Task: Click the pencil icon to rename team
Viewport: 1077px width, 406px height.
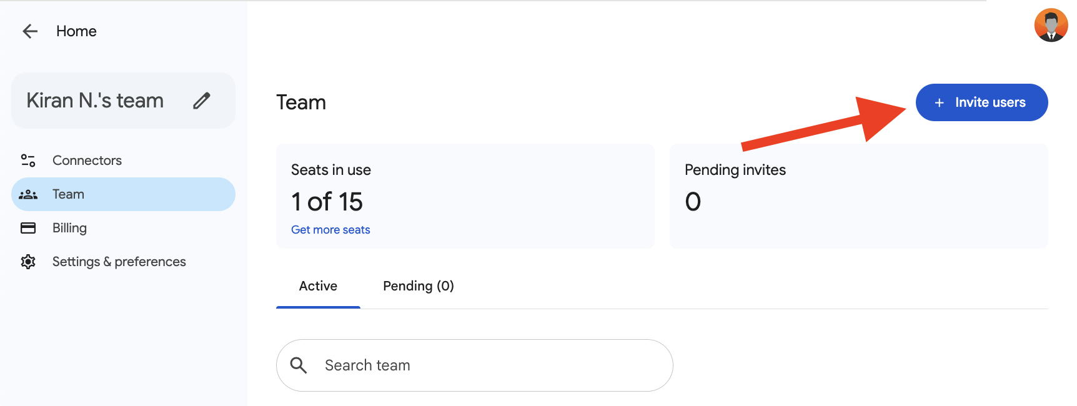Action: point(202,101)
